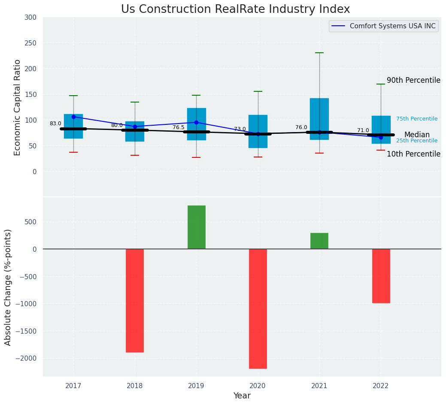Click the 75th Percentile label
Image resolution: width=446 pixels, height=404 pixels.
pyautogui.click(x=417, y=119)
